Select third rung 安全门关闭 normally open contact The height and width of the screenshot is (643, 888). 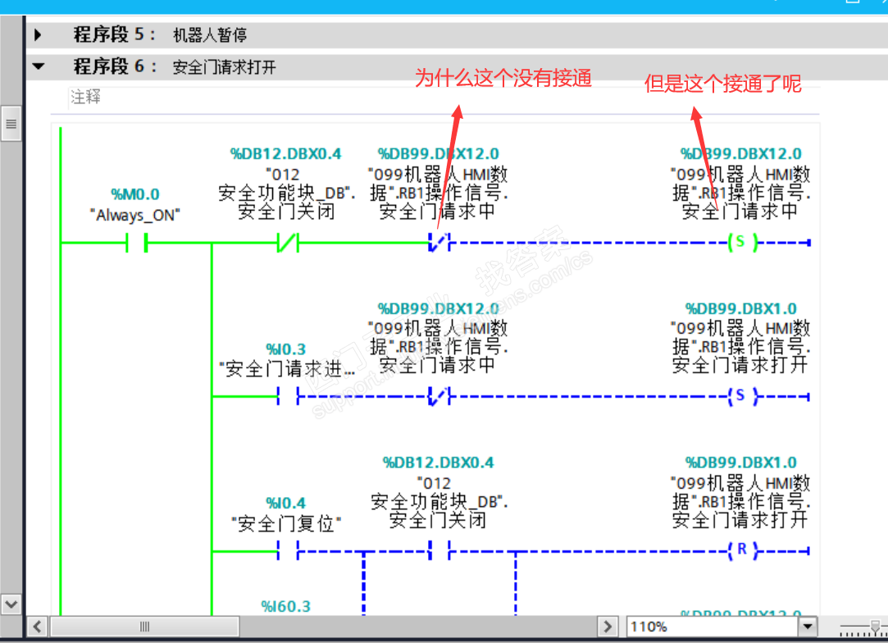click(439, 550)
